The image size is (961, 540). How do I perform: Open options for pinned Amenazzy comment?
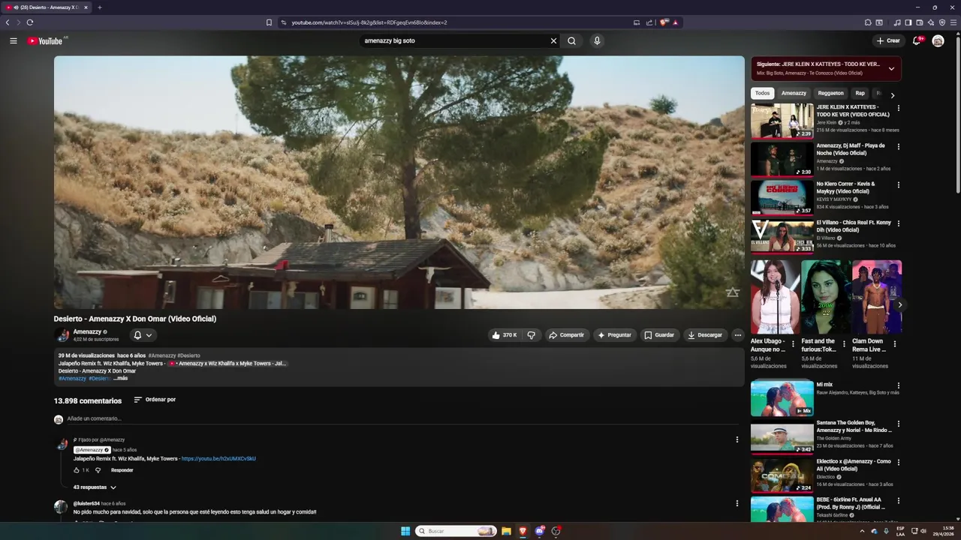click(737, 439)
